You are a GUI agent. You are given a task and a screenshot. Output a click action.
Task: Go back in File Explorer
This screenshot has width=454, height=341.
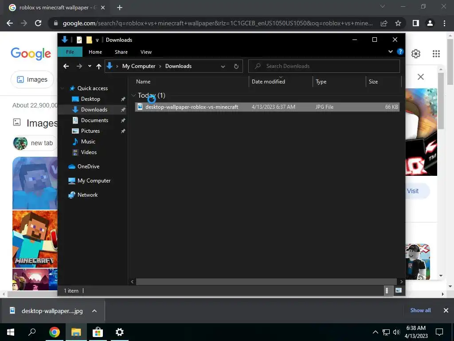coord(66,67)
